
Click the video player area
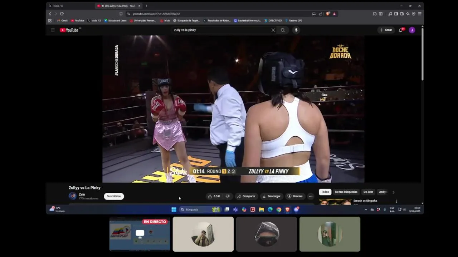click(x=233, y=109)
